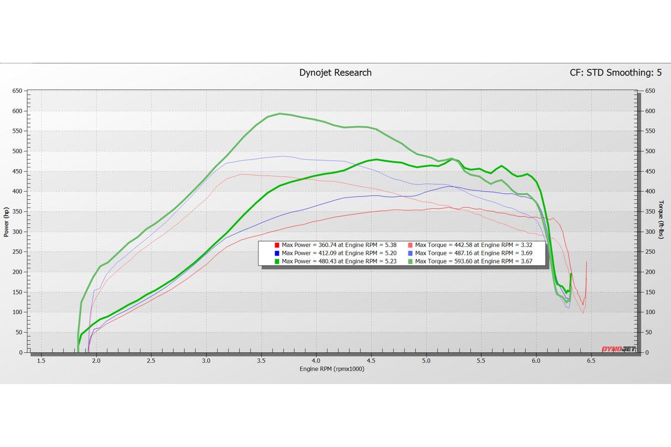
Task: Click the light blue Max Torque swatch
Action: [x=410, y=253]
